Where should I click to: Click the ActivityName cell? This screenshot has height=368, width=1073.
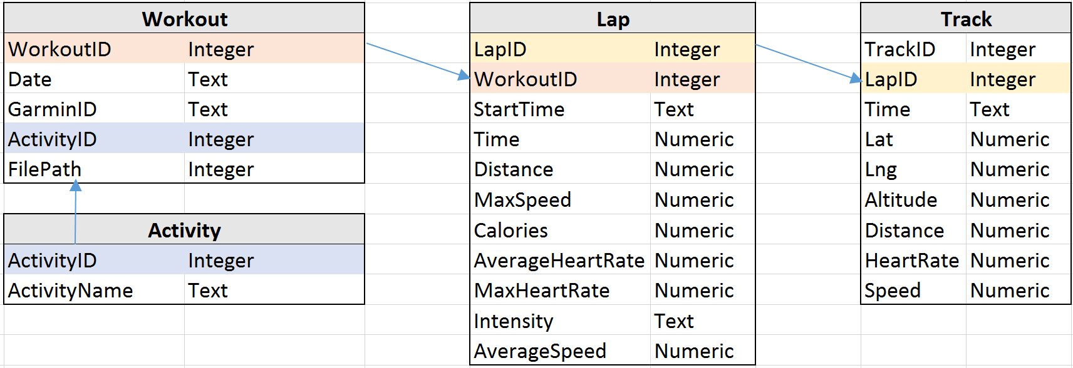95,291
